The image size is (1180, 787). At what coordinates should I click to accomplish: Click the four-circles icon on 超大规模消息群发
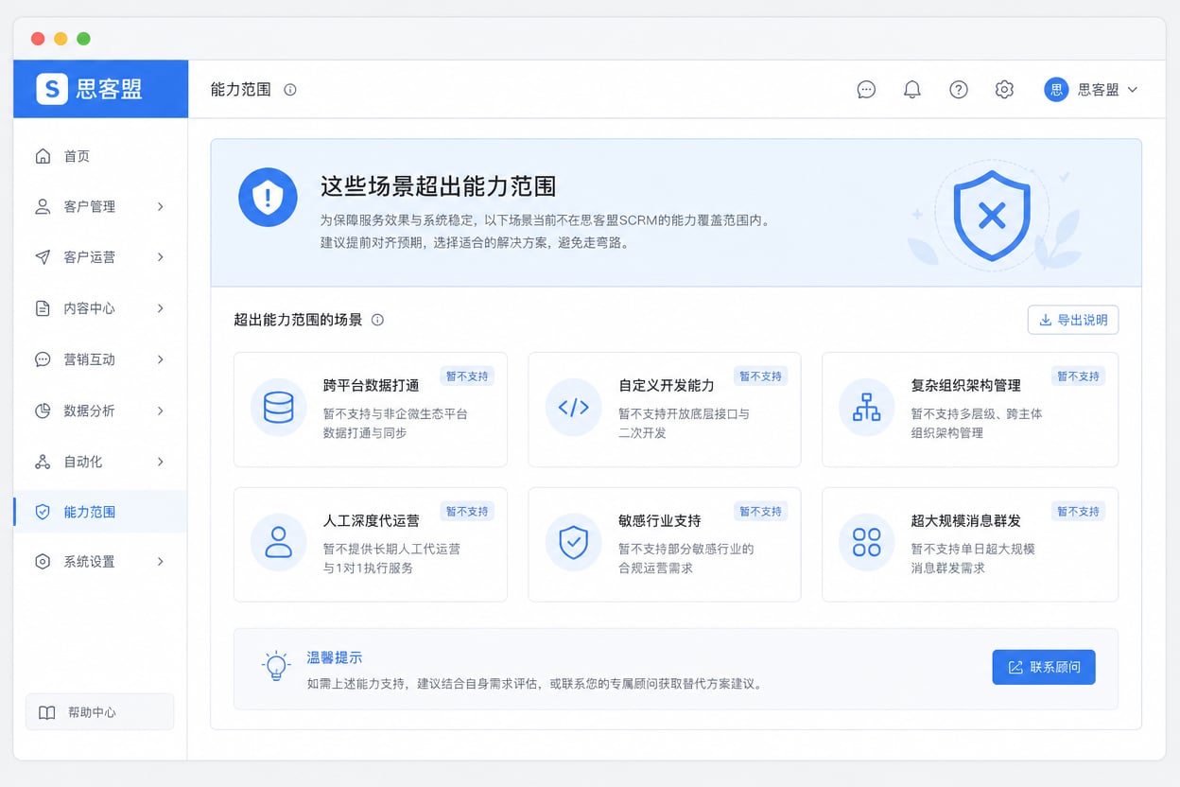pos(867,543)
